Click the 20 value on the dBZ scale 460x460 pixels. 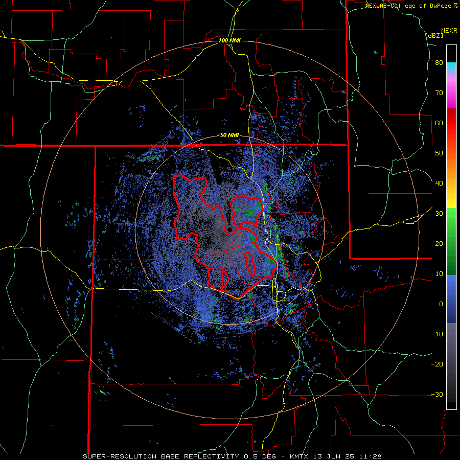click(439, 244)
